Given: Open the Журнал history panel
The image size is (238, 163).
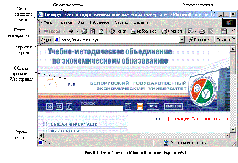Looking at the screenshot, I should 172,31.
